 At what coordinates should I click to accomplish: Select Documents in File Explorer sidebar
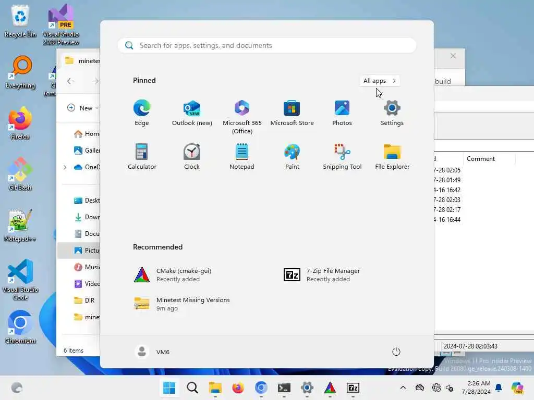(x=87, y=234)
